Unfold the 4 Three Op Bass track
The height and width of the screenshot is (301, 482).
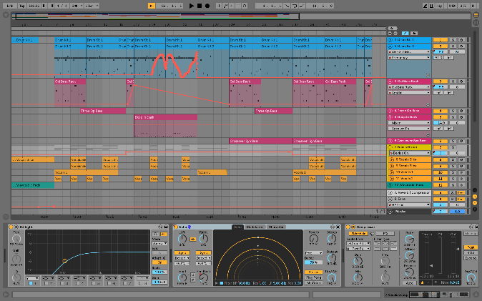390,111
